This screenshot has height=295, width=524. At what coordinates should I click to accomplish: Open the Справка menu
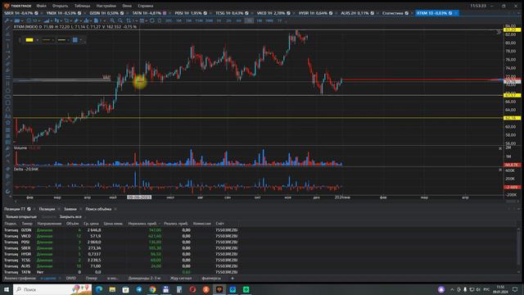point(146,6)
